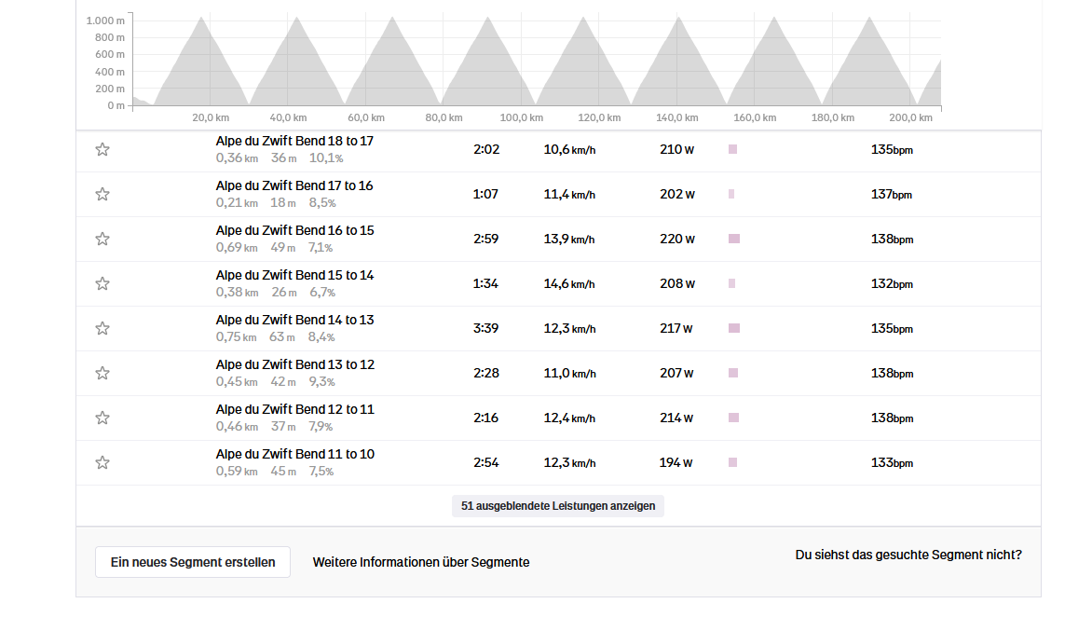Screen dimensions: 1092x617
Task: Click Ein neues Segment erstellen button
Action: coord(193,562)
